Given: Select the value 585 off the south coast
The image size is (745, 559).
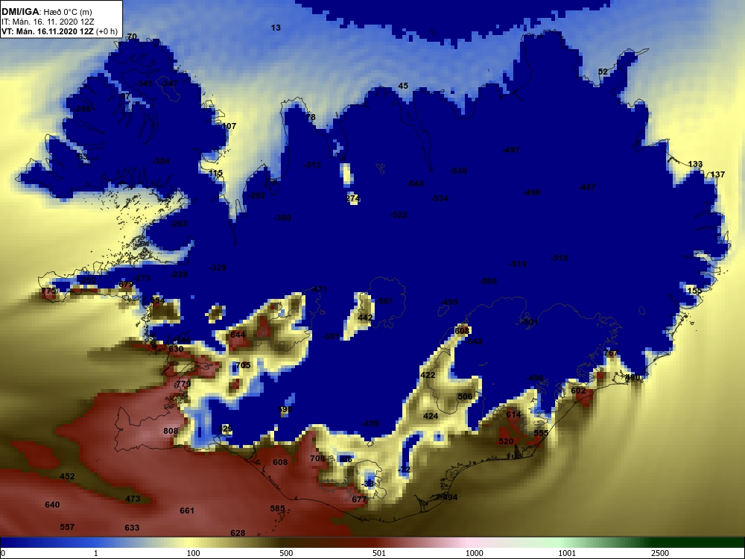Looking at the screenshot, I should (277, 508).
